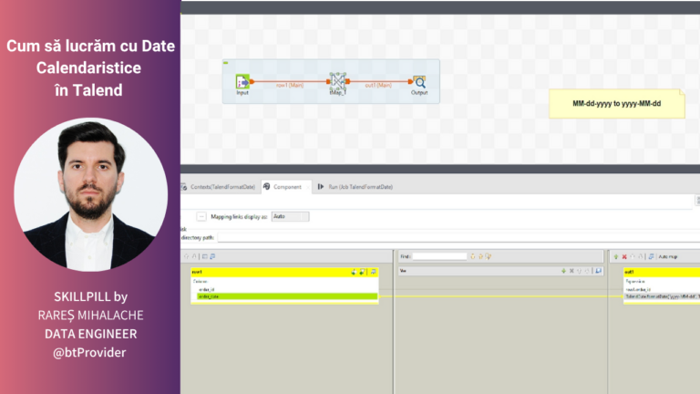The height and width of the screenshot is (394, 700).
Task: Click the Auto map button
Action: pos(668,256)
